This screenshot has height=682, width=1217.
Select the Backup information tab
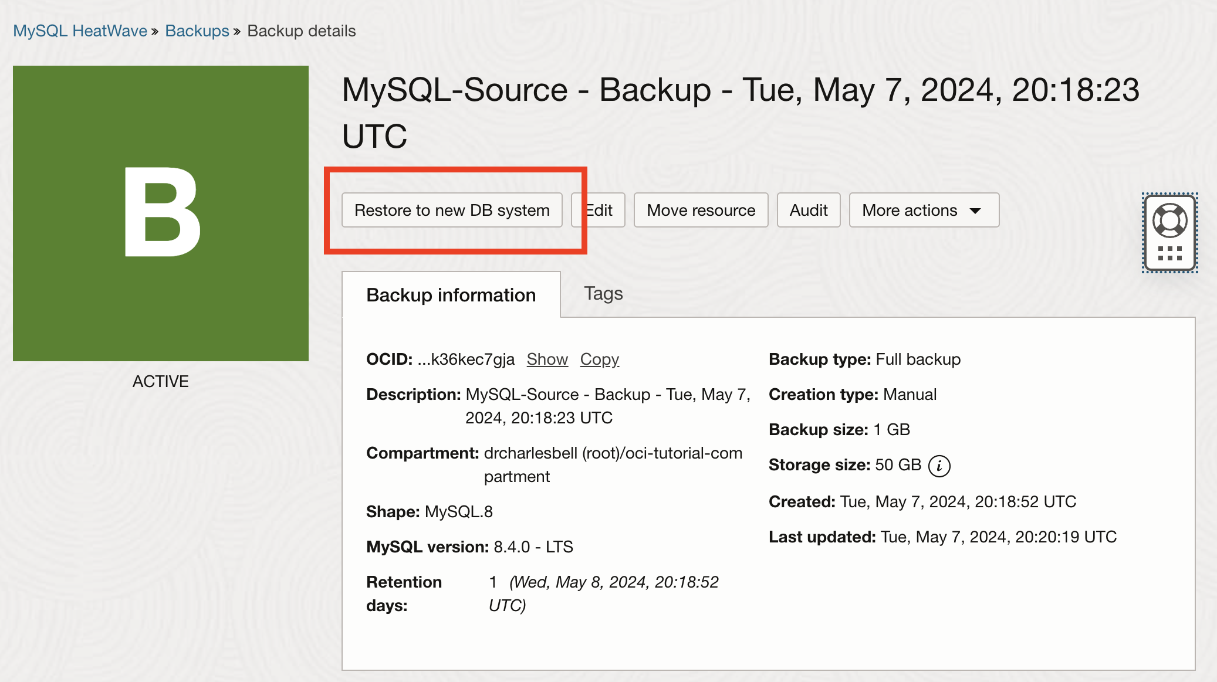451,295
